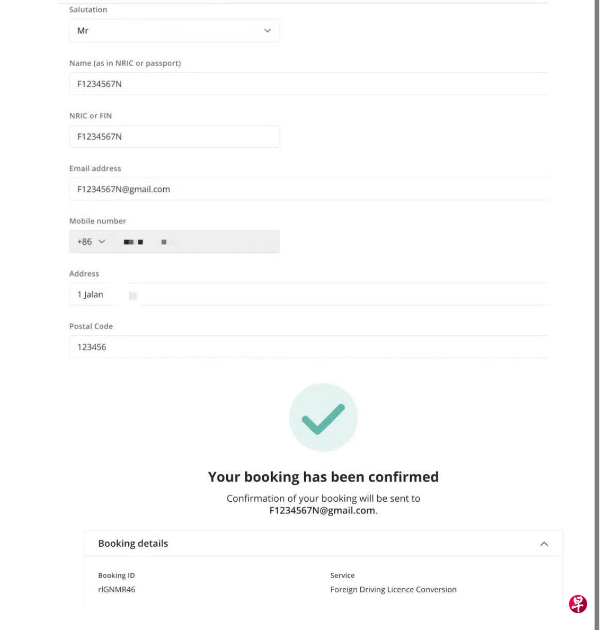The width and height of the screenshot is (604, 630).
Task: Click the Salutation field label
Action: [88, 10]
